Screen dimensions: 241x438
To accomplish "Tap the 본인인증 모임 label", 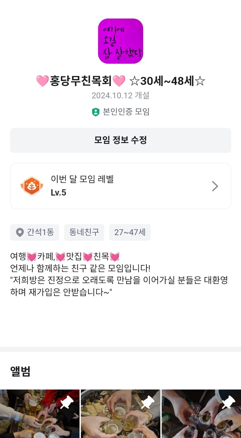I will (x=126, y=112).
